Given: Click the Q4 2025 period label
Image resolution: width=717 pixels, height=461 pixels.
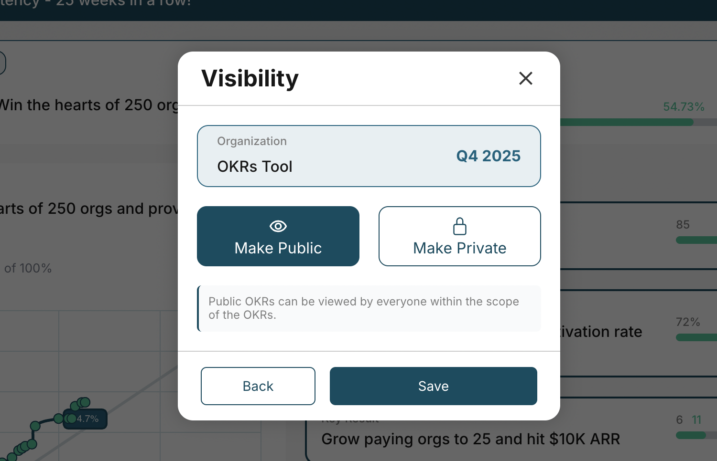Looking at the screenshot, I should coord(488,156).
